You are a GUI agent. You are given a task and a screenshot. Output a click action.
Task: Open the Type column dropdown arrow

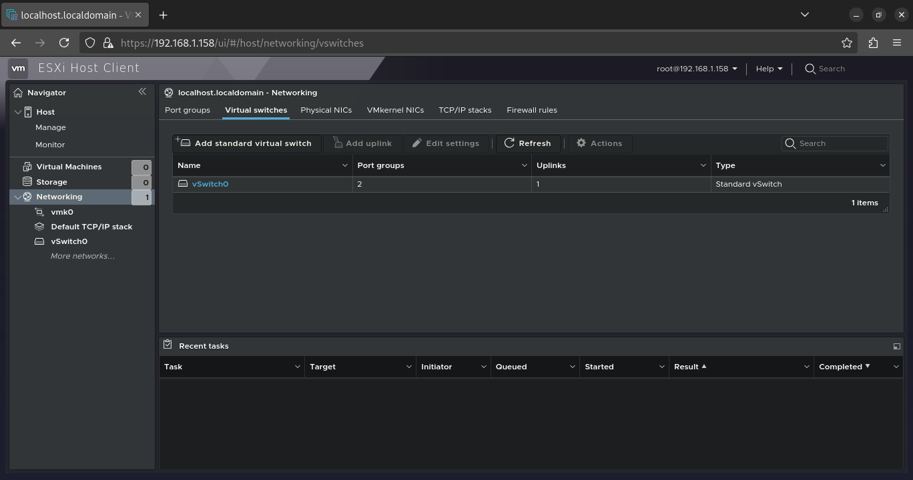pos(883,165)
